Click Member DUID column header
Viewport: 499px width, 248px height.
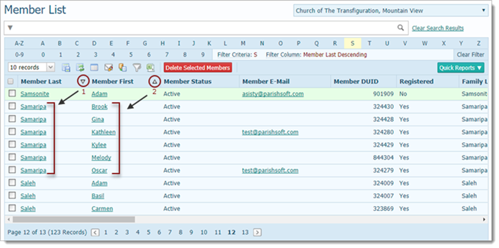click(x=356, y=82)
